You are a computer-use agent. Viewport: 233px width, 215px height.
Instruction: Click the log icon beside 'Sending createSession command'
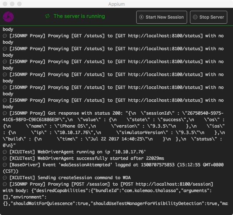point(5,178)
